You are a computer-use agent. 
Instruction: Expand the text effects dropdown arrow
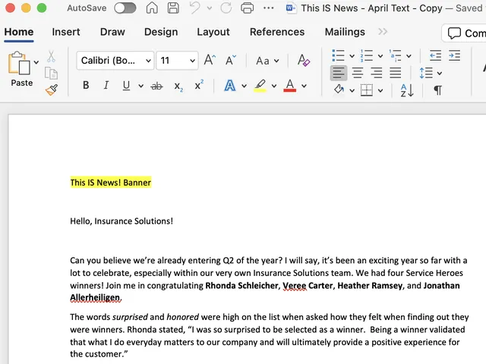click(x=244, y=86)
